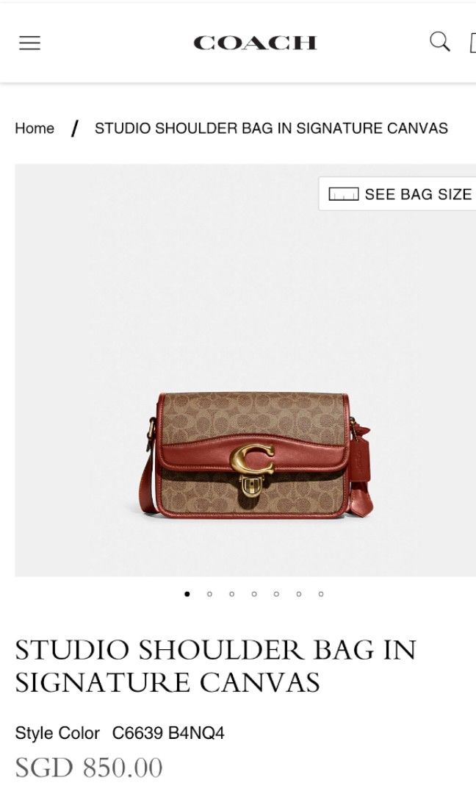Image resolution: width=476 pixels, height=794 pixels.
Task: Open the SEE BAG SIZE button
Action: tap(397, 193)
